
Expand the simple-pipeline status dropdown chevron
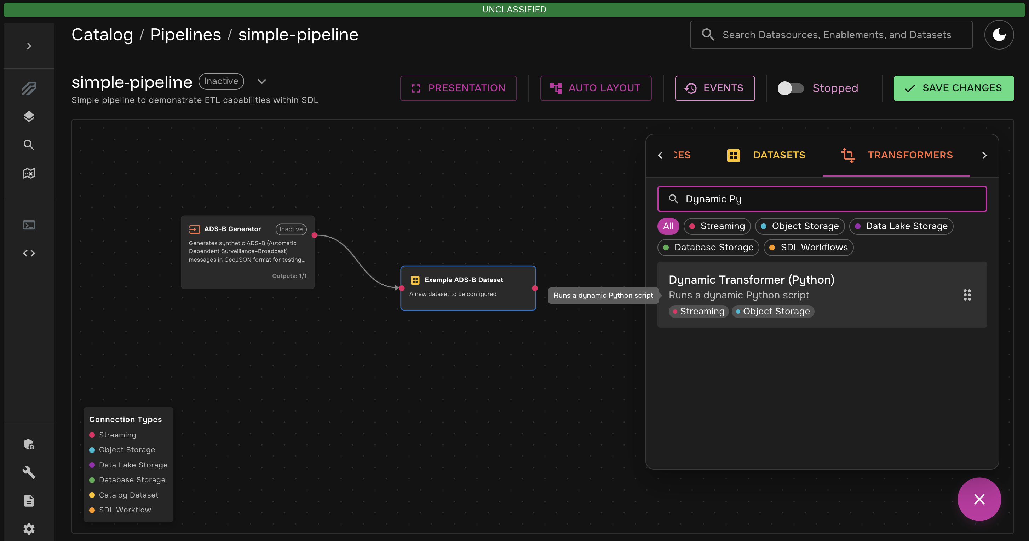(x=261, y=81)
